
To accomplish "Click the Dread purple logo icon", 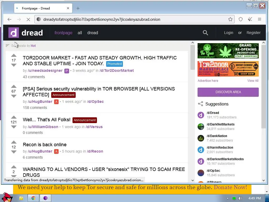I will pos(14,33).
